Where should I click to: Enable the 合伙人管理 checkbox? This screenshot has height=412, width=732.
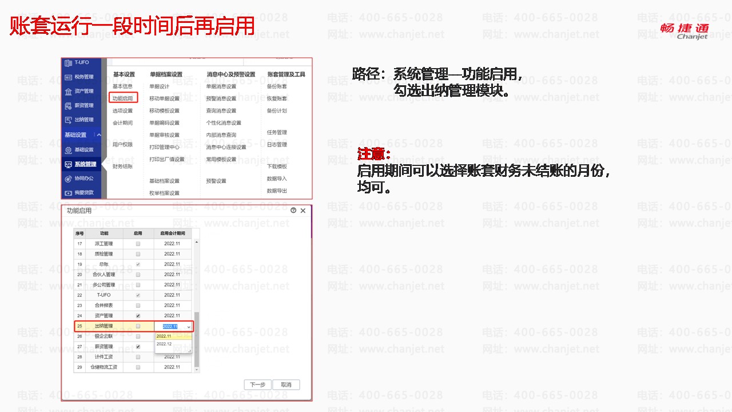tap(138, 275)
